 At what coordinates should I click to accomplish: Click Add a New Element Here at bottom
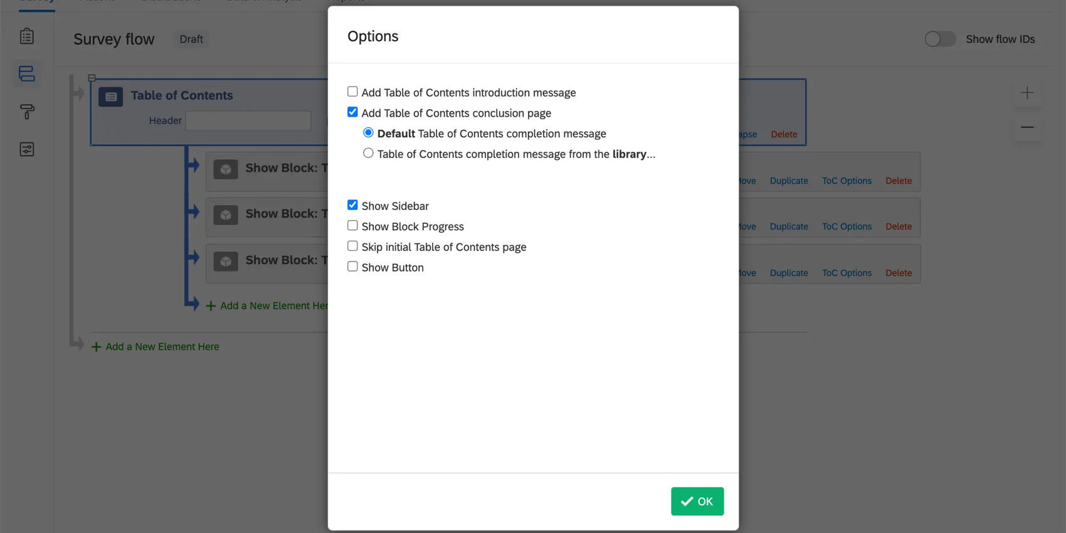coord(162,347)
